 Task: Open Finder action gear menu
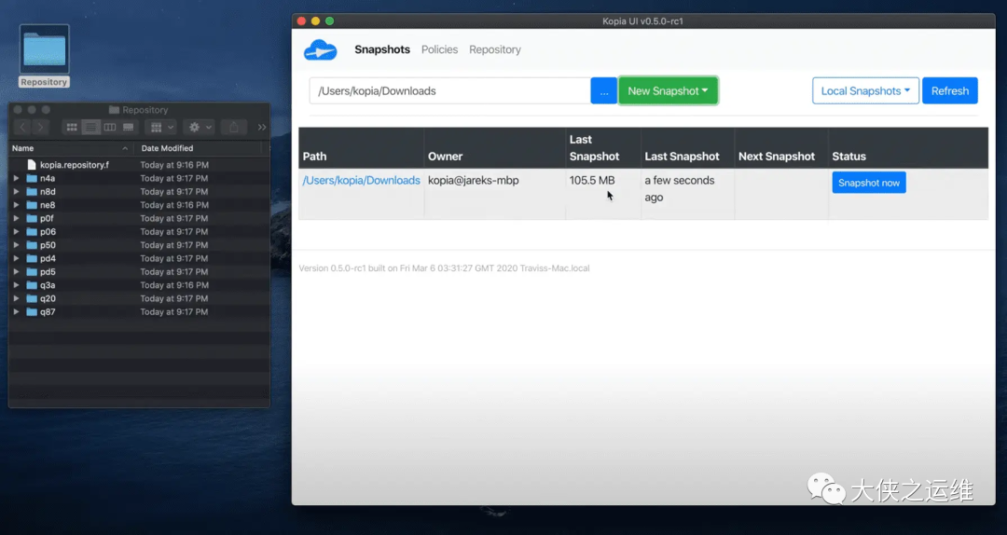(199, 127)
